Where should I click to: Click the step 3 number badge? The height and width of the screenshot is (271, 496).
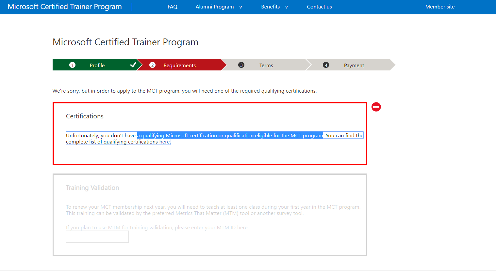(241, 65)
